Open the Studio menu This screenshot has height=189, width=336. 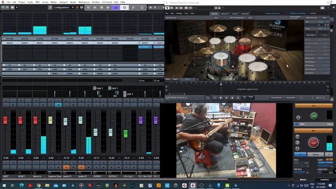click(73, 2)
